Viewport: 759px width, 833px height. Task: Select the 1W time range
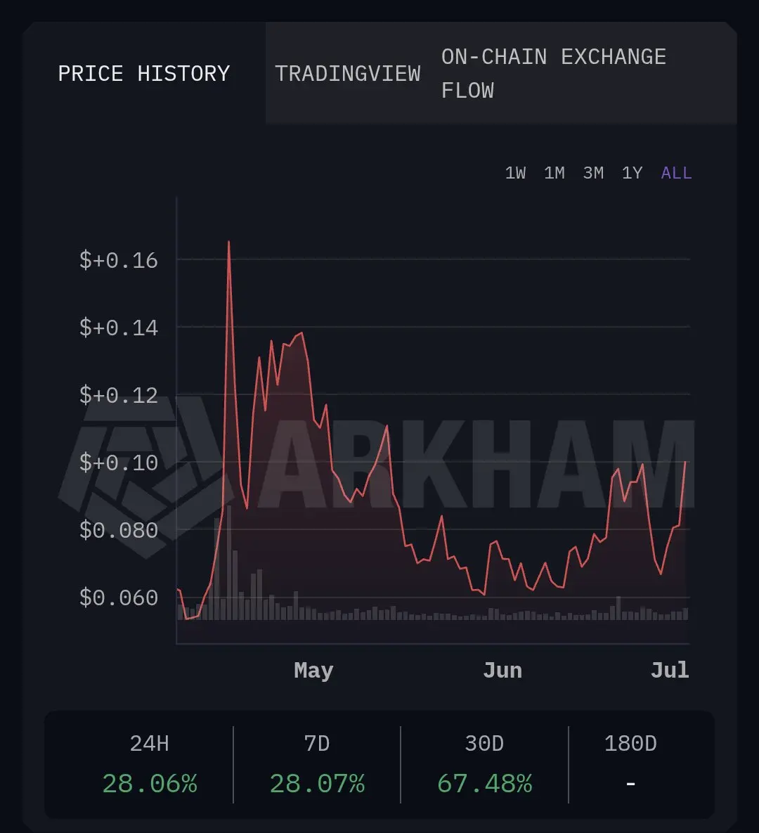pos(515,173)
